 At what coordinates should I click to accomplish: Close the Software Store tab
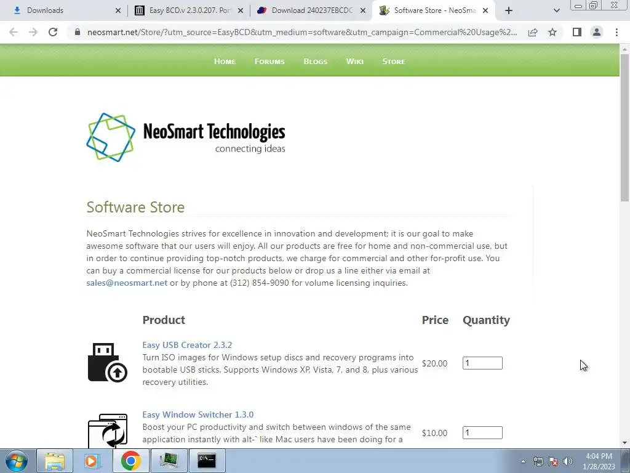point(485,10)
